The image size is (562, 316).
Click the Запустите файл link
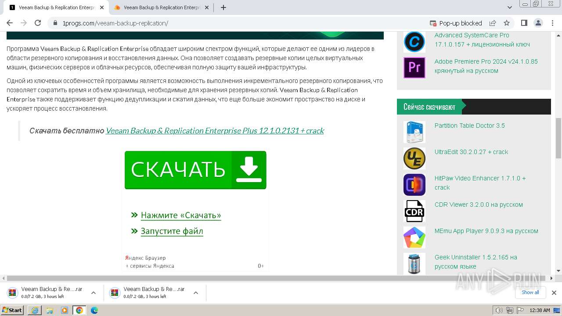[x=172, y=231]
